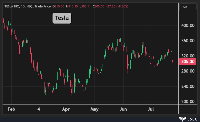The width and height of the screenshot is (200, 122).
Task: Click the Feb label on time axis
Action: [11, 109]
